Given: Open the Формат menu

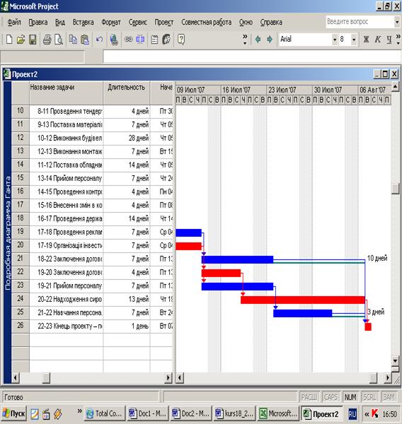Looking at the screenshot, I should 111,22.
